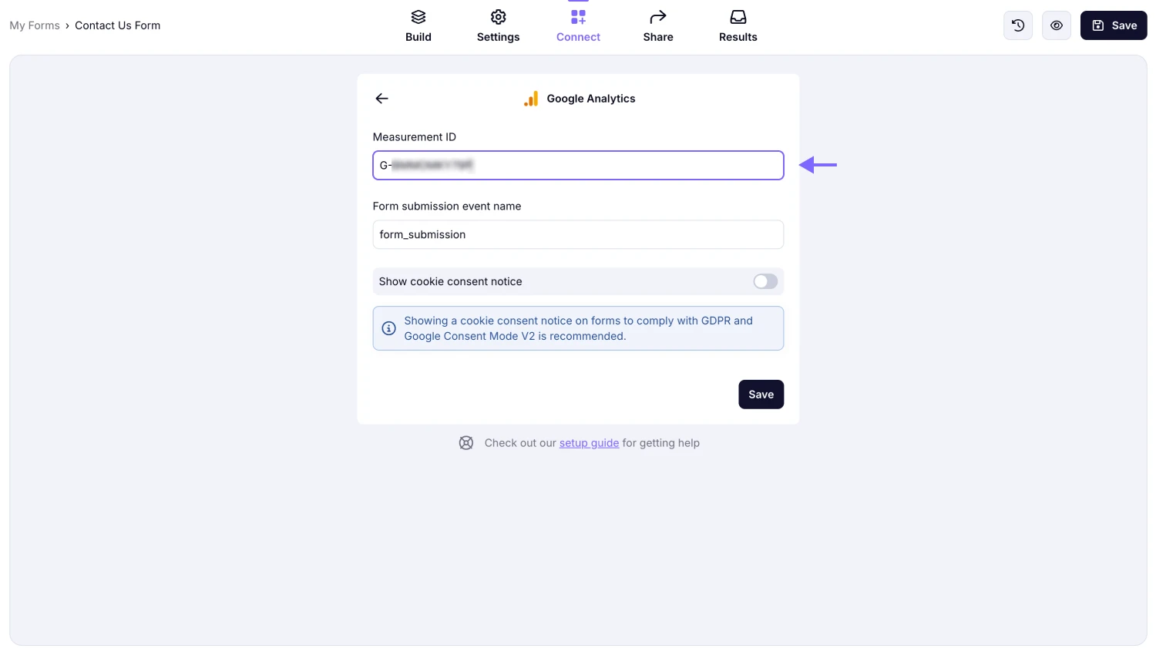Image resolution: width=1156 pixels, height=655 pixels.
Task: Select the Connect integrations icon
Action: (x=578, y=15)
